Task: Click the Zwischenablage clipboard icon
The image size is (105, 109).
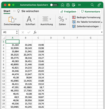Action: 11,19
